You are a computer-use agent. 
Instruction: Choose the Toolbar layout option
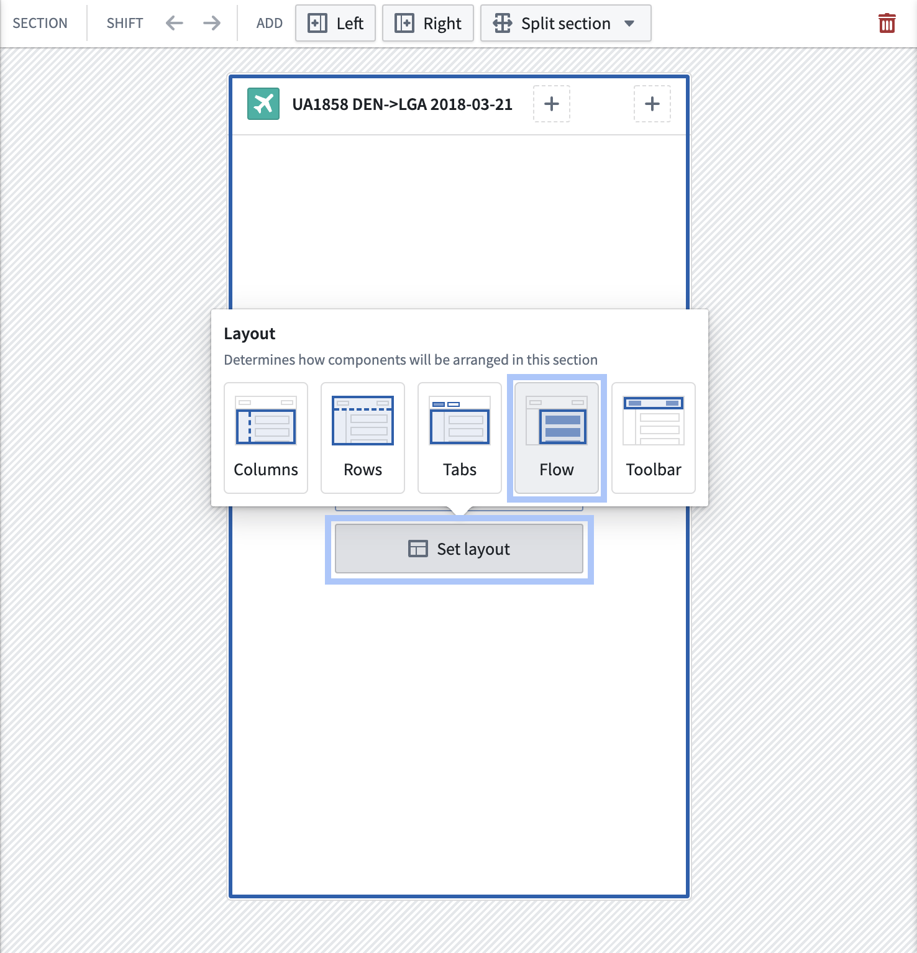[654, 438]
